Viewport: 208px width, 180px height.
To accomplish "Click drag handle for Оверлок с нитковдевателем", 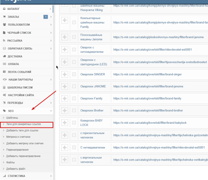I will tap(65, 50).
